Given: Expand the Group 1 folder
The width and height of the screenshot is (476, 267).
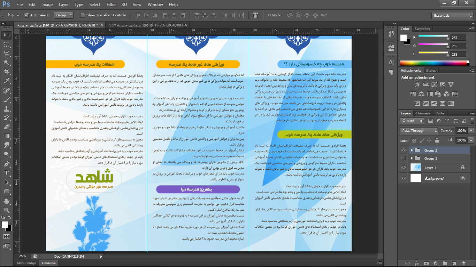Looking at the screenshot, I should point(412,159).
